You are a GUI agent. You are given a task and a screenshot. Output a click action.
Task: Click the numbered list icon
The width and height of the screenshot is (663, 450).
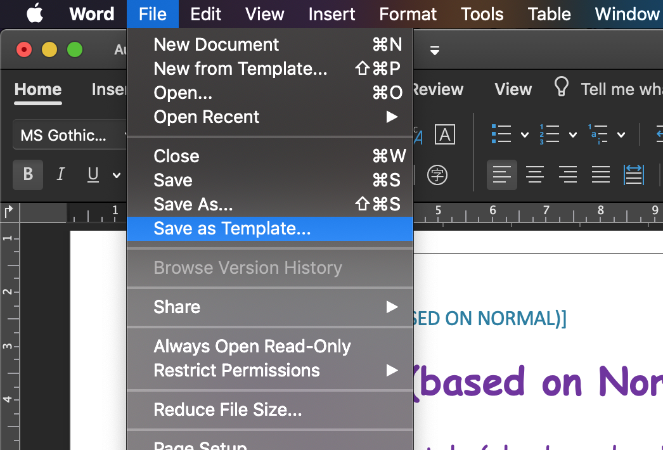550,134
